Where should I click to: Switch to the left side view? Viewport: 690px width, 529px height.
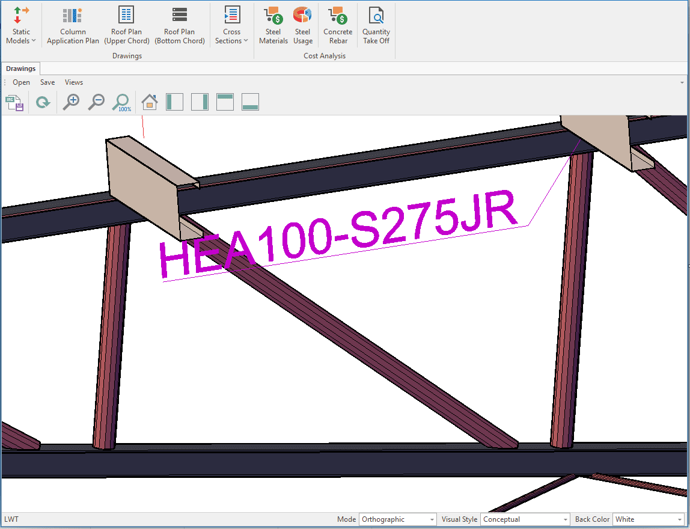point(174,102)
